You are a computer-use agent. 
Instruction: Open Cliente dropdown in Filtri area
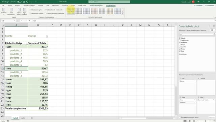point(195,81)
